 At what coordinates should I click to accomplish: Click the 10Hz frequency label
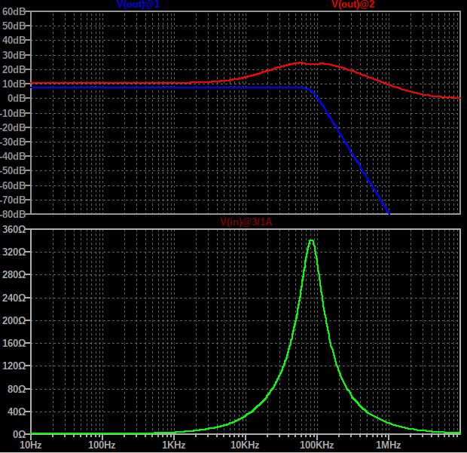point(30,445)
